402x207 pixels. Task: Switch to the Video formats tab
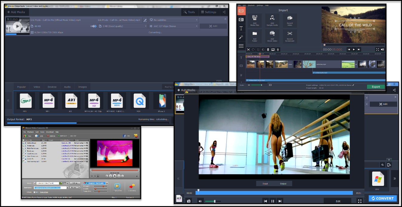point(37,87)
